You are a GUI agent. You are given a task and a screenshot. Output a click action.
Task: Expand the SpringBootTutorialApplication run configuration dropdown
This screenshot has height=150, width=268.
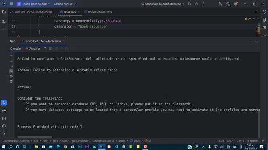tap(162, 4)
